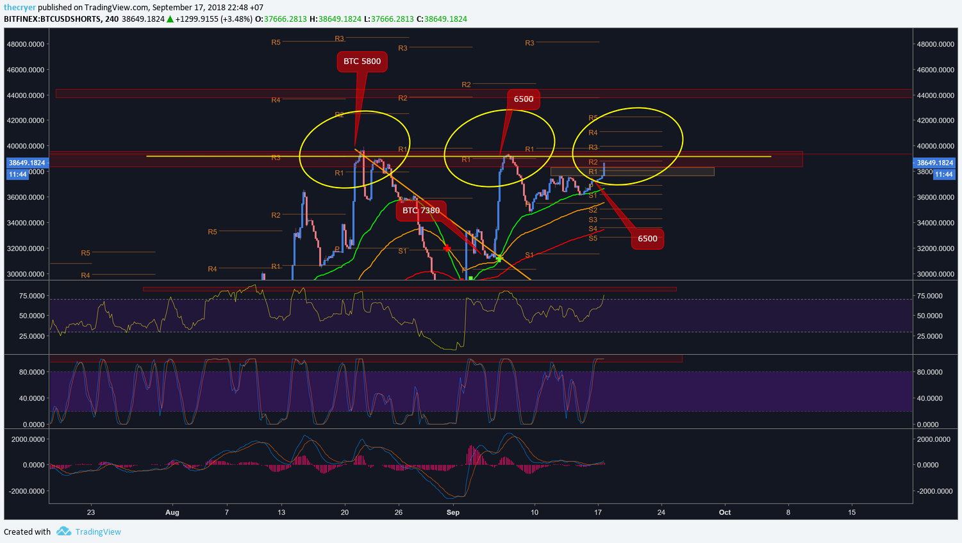
Task: Click the 17 date on time axis
Action: [598, 512]
